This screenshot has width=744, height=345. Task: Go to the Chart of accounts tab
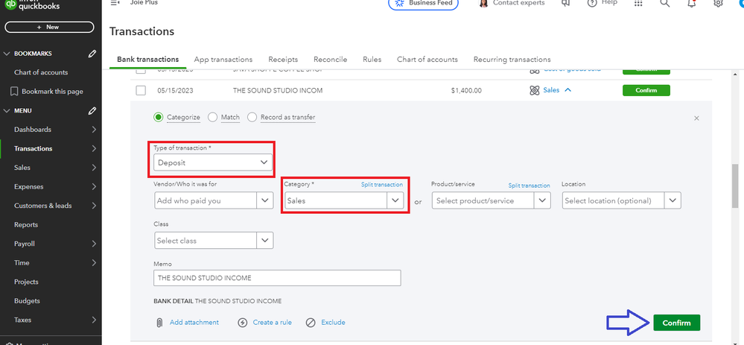[x=427, y=60]
